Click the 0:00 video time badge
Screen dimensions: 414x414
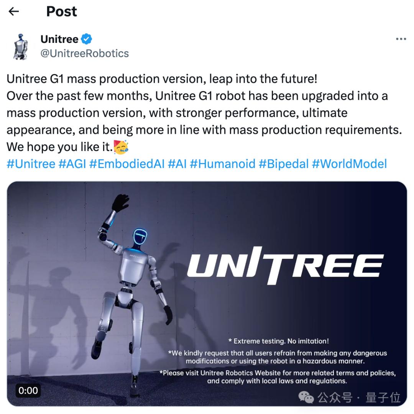[x=28, y=390]
